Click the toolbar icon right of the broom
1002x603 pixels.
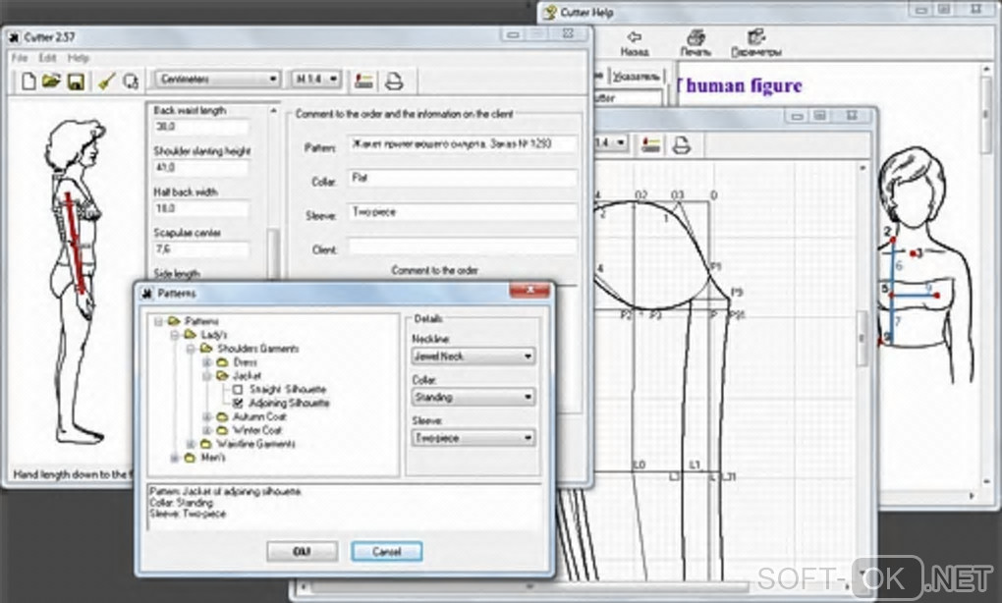(x=131, y=82)
